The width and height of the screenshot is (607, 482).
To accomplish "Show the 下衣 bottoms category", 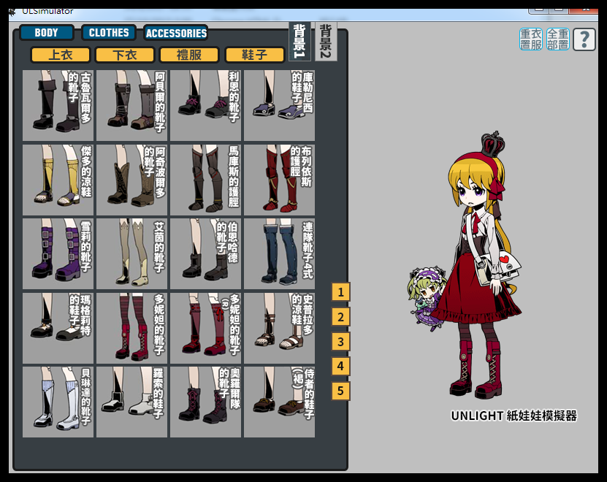I will coord(125,55).
